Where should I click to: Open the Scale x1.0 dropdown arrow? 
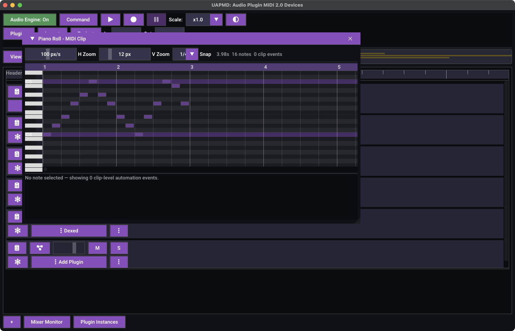click(x=216, y=19)
